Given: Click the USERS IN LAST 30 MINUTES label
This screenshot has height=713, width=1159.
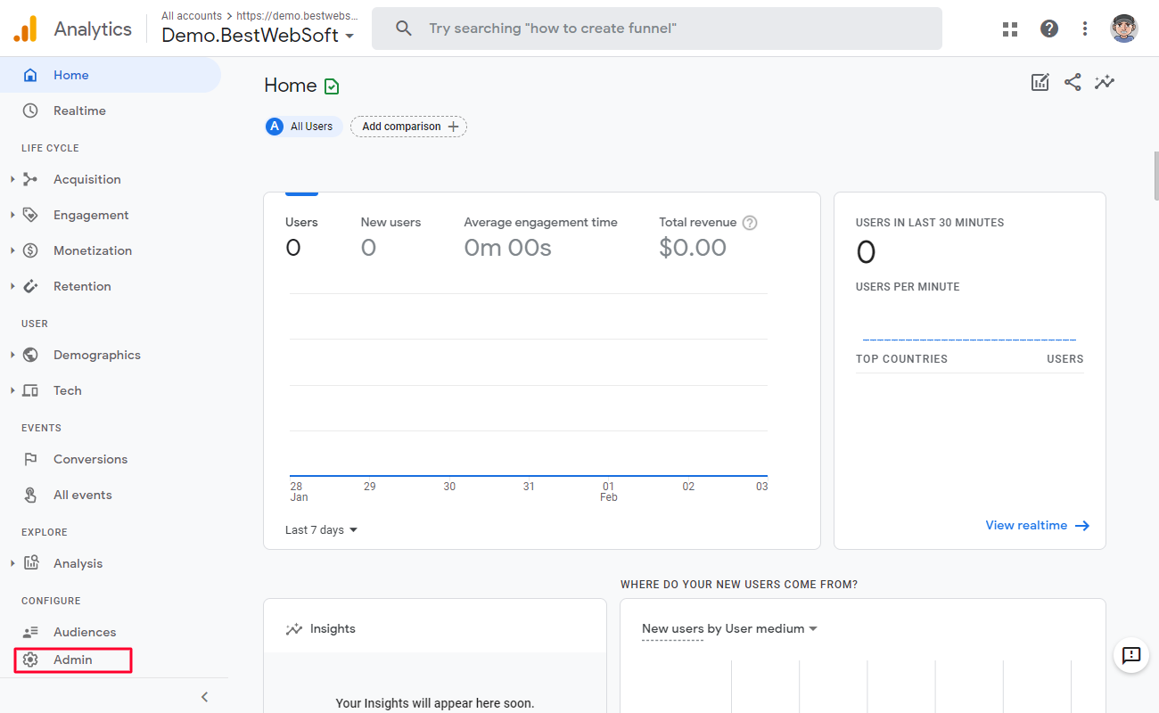Looking at the screenshot, I should (x=930, y=223).
